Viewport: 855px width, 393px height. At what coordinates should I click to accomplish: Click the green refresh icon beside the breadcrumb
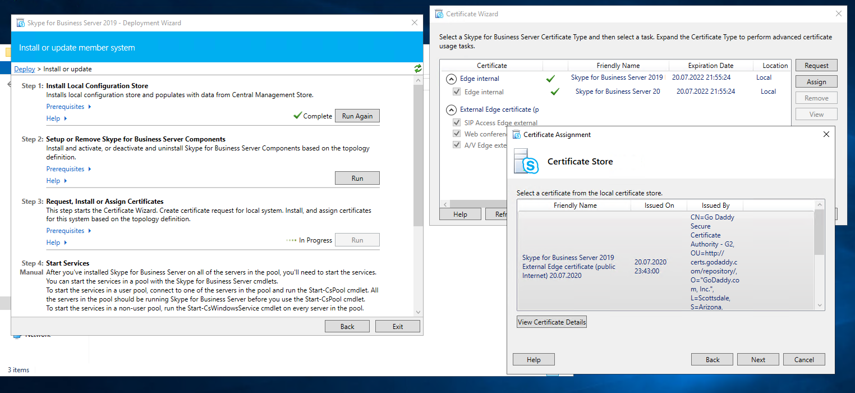[417, 68]
